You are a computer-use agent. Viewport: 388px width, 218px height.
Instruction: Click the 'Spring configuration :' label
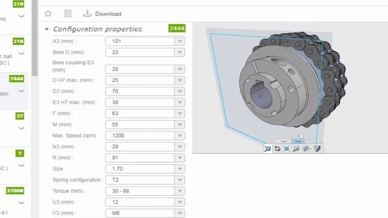coord(78,180)
